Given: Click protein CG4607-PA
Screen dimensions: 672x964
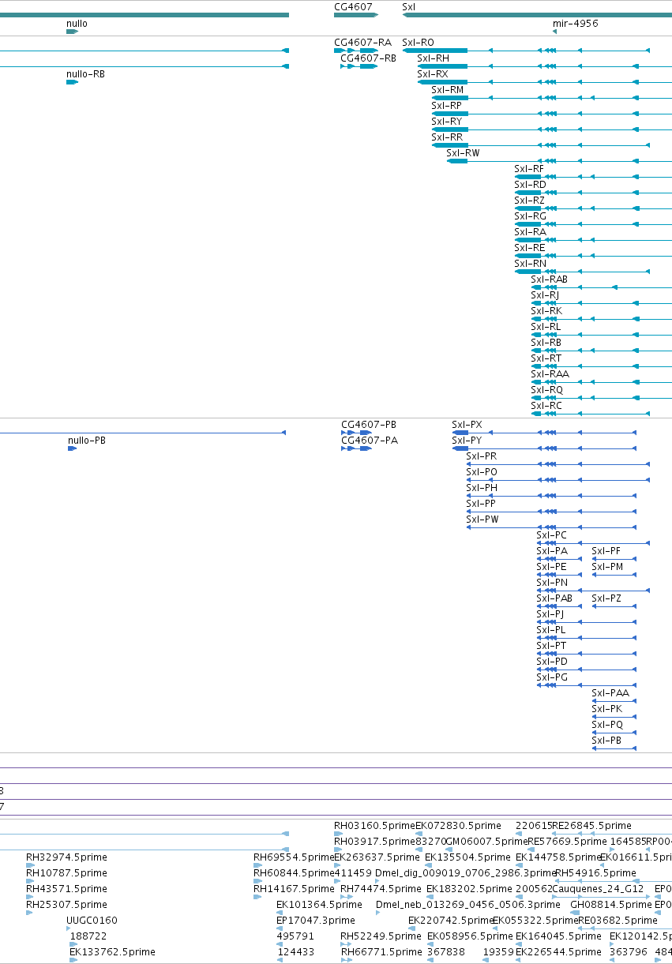Looking at the screenshot, I should 370,441.
